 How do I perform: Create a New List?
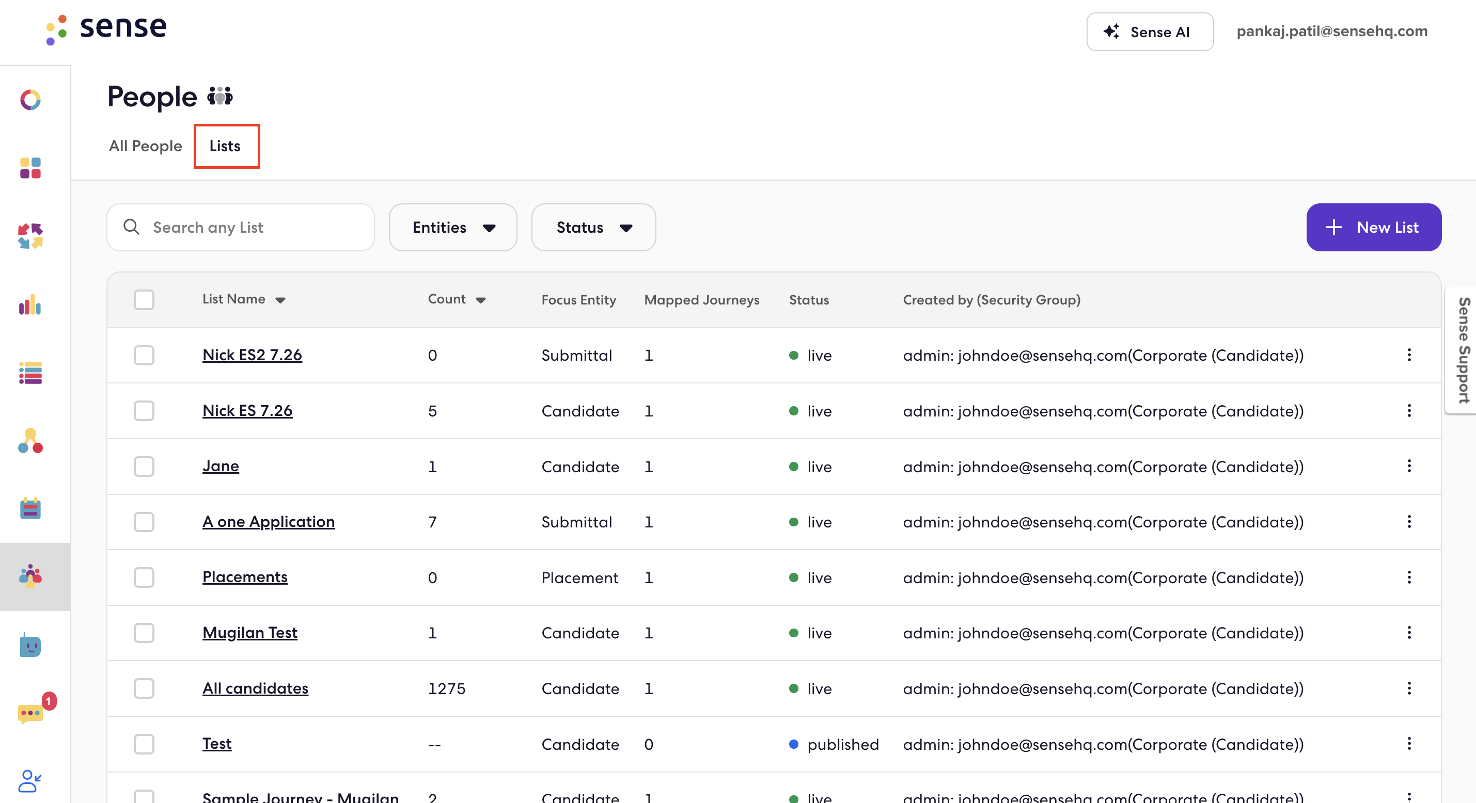pos(1373,228)
